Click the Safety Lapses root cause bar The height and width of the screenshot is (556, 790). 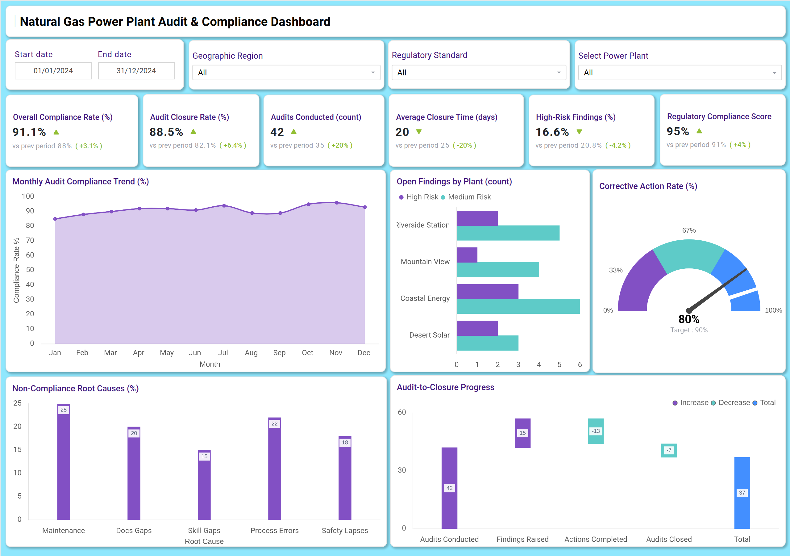tap(345, 478)
